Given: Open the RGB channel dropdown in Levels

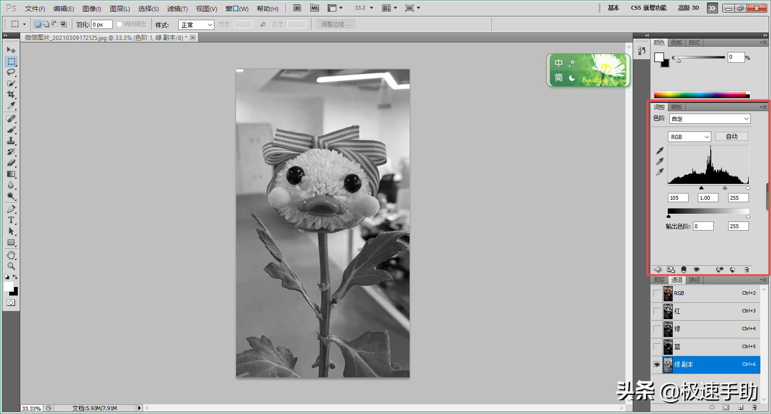Looking at the screenshot, I should point(689,137).
